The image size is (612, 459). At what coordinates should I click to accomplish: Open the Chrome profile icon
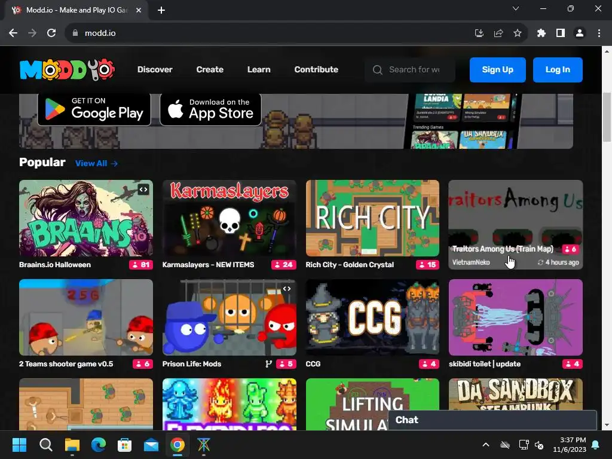tap(580, 33)
